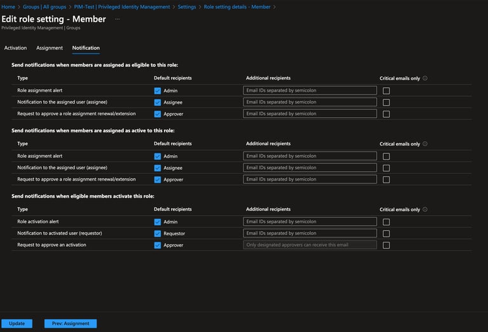
Task: Enable critical emails only for Role activation alert
Action: tap(386, 222)
